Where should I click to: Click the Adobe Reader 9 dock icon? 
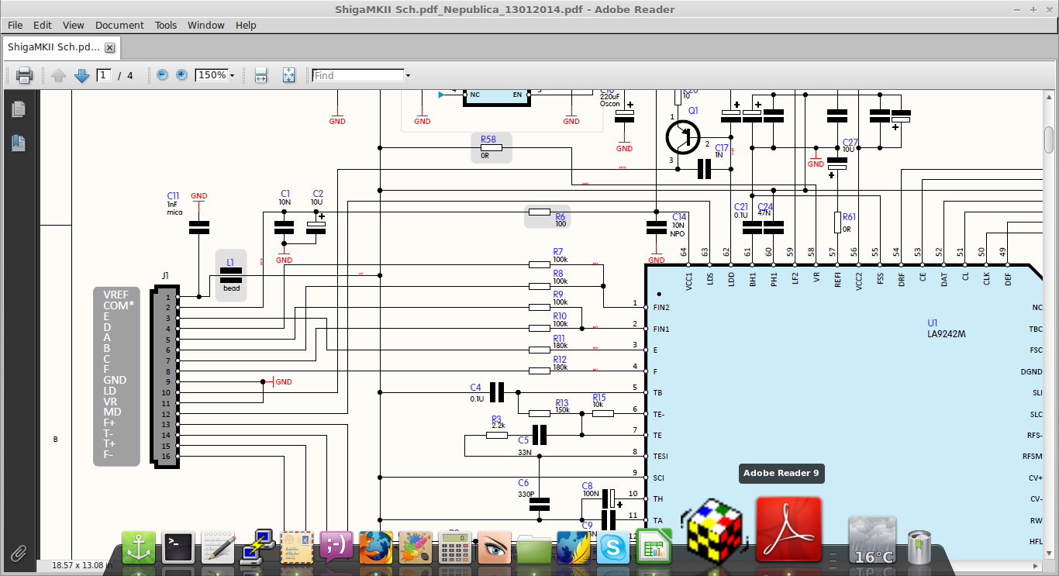(788, 529)
